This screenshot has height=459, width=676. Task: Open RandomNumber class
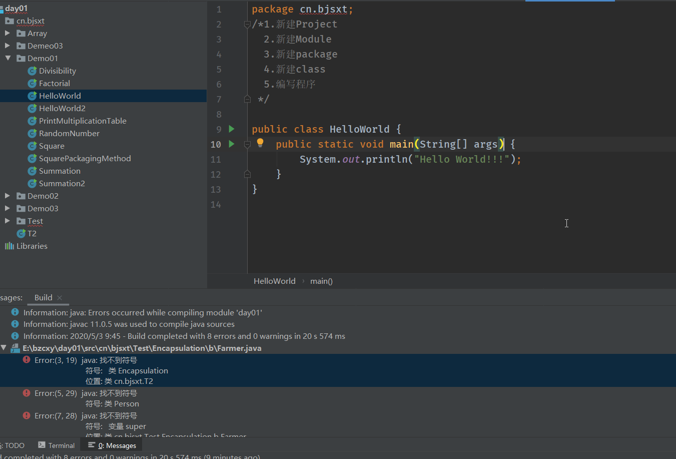click(69, 133)
